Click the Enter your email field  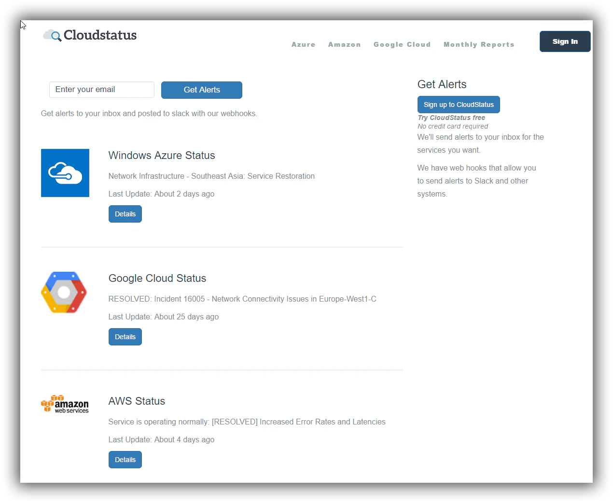tap(101, 90)
